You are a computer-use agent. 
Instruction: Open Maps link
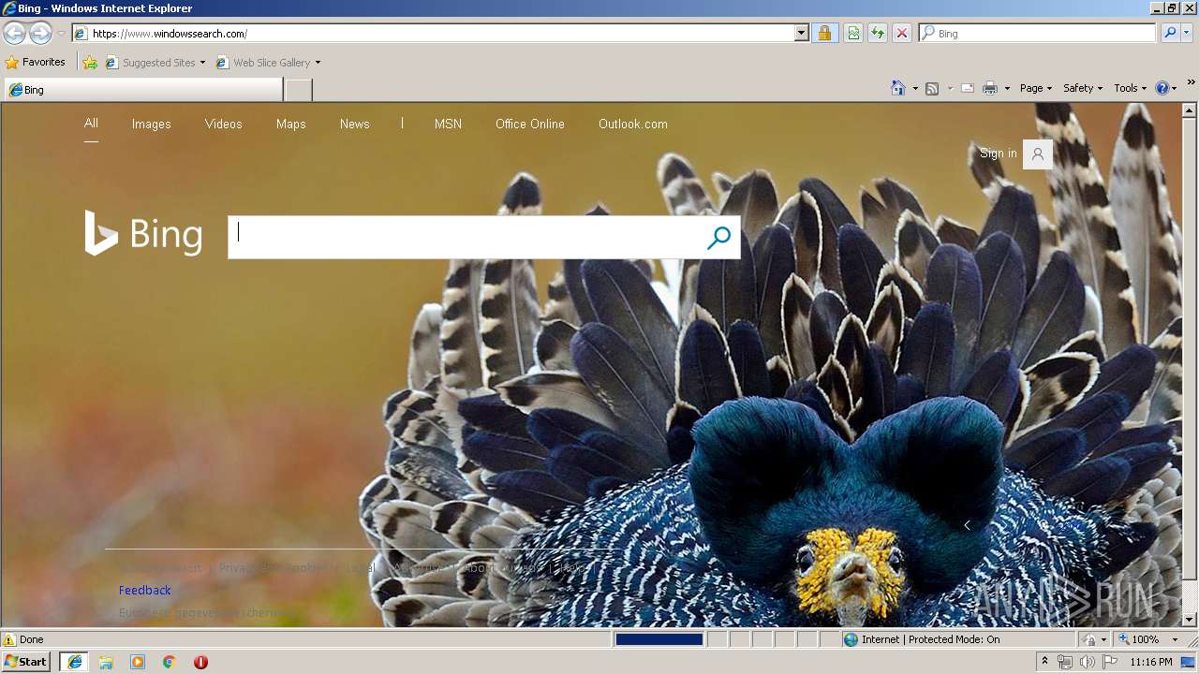(290, 124)
